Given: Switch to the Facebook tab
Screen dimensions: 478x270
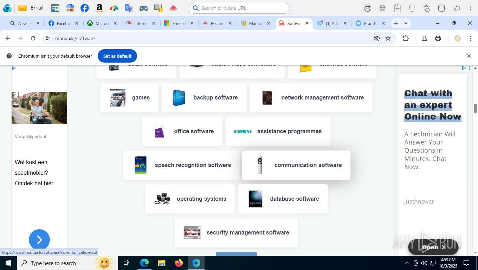Looking at the screenshot, I should 63,23.
